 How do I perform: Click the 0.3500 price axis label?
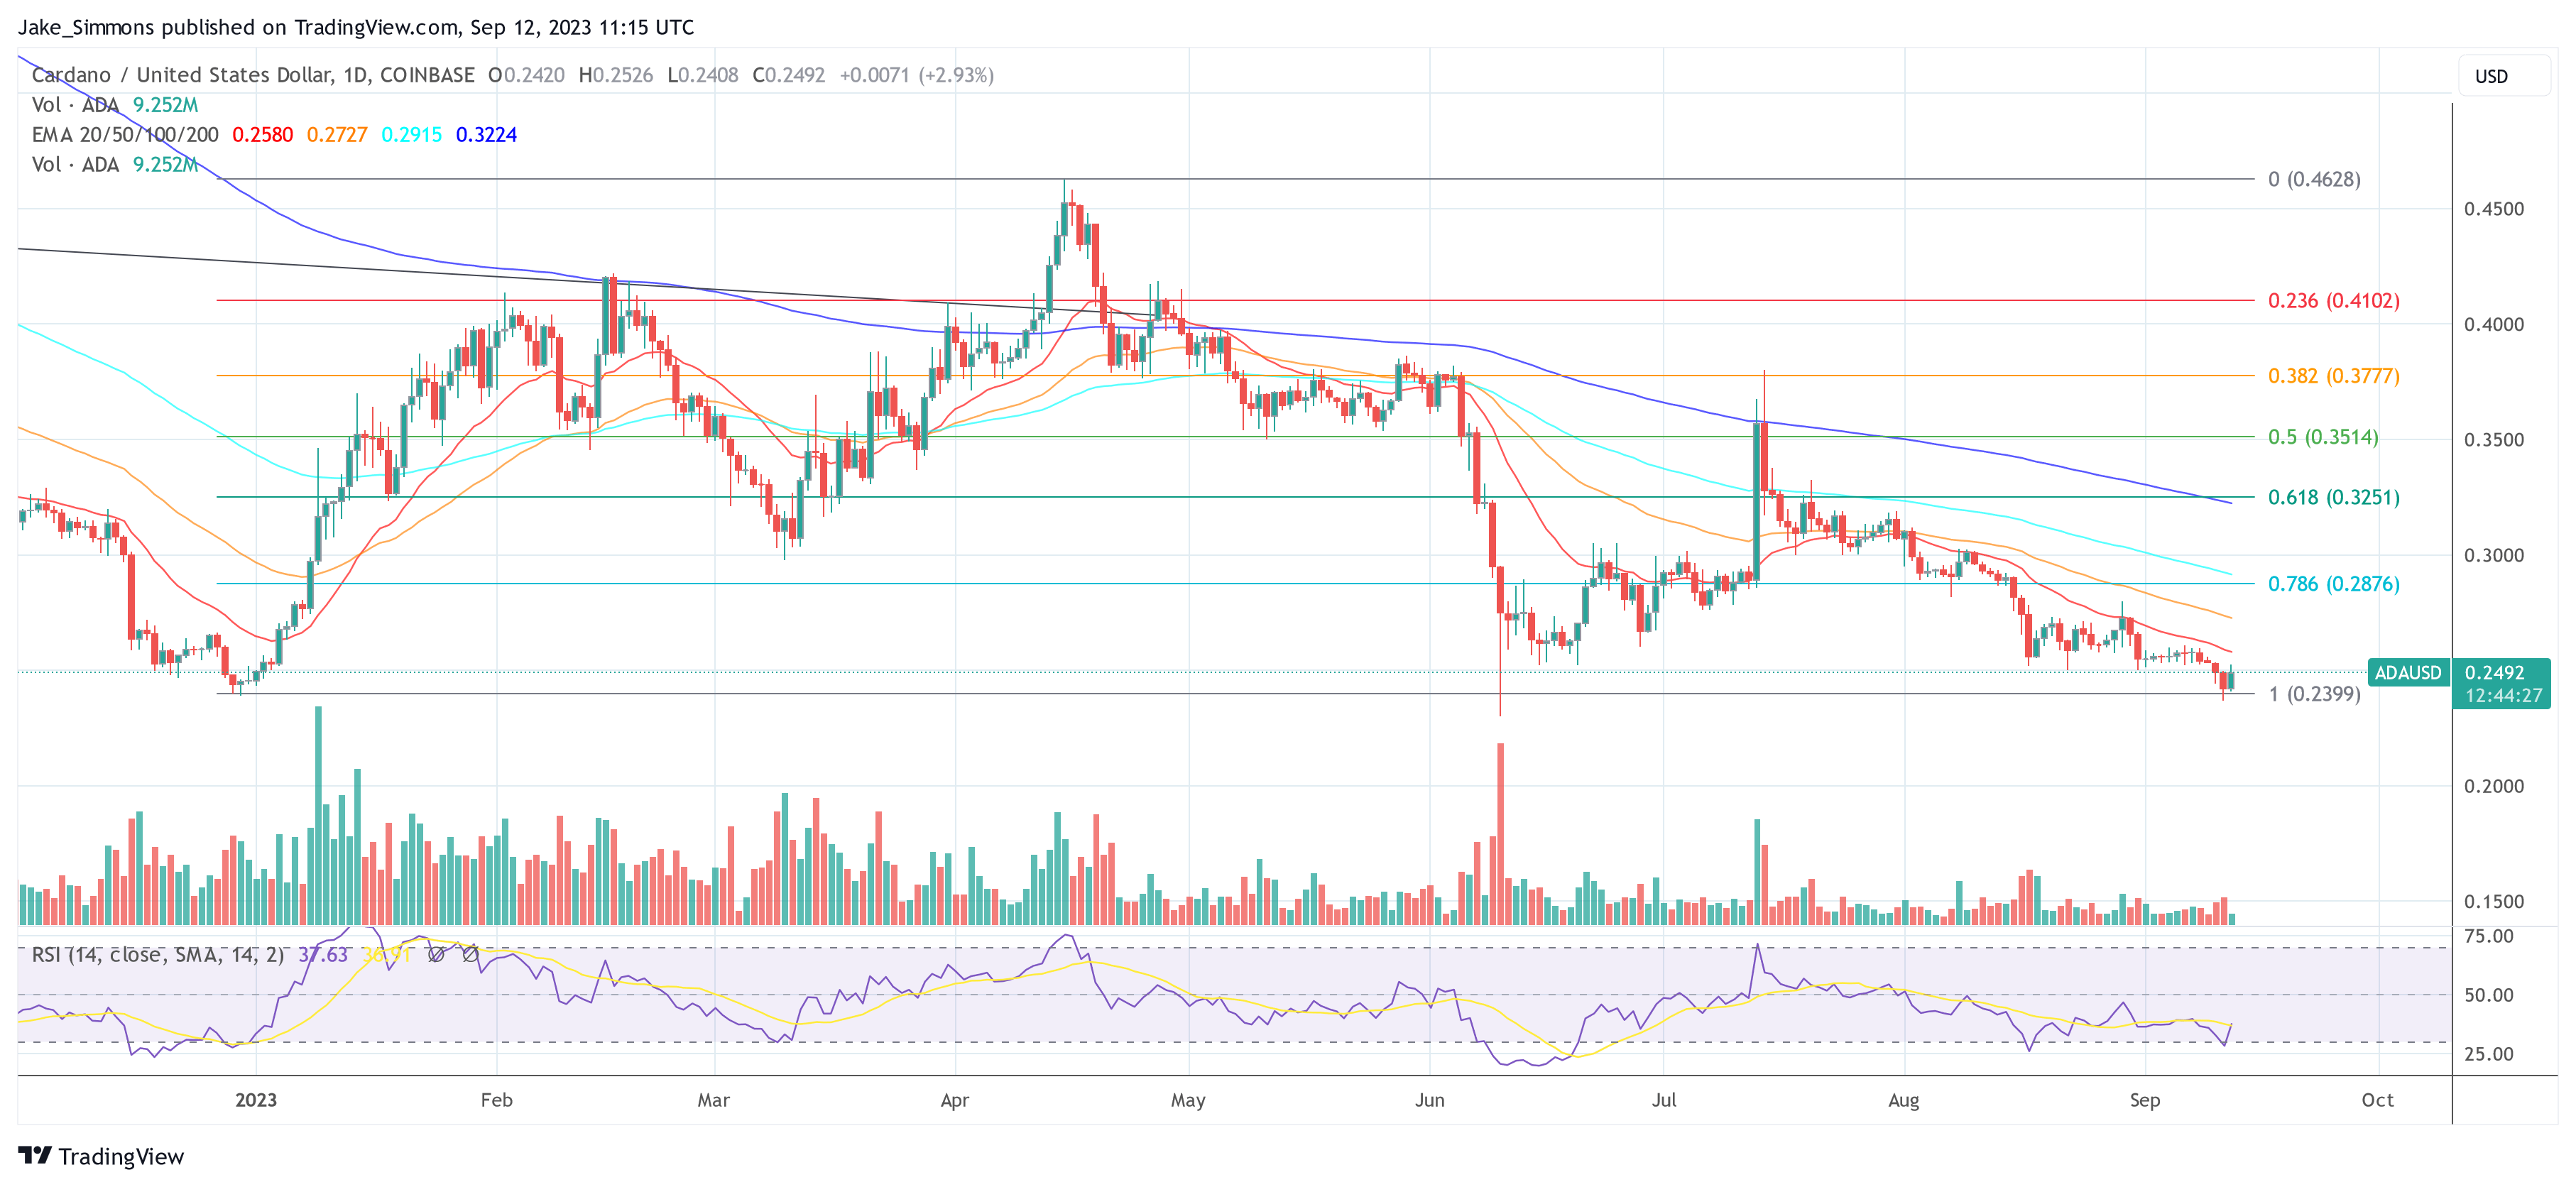click(2494, 440)
